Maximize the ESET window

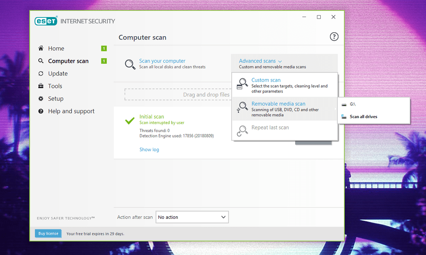point(319,17)
